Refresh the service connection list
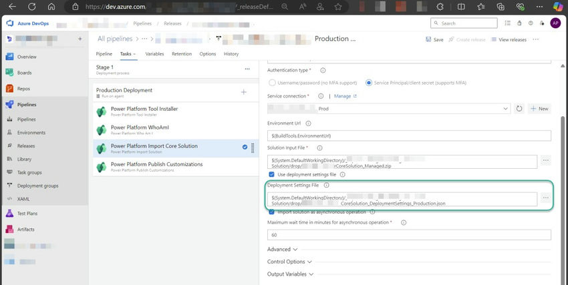568x285 pixels. coord(519,109)
